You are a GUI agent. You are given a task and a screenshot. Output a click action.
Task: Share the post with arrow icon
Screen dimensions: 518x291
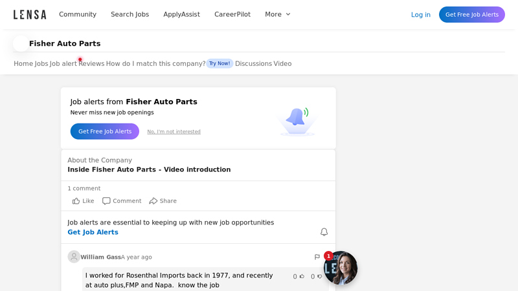coord(153,201)
